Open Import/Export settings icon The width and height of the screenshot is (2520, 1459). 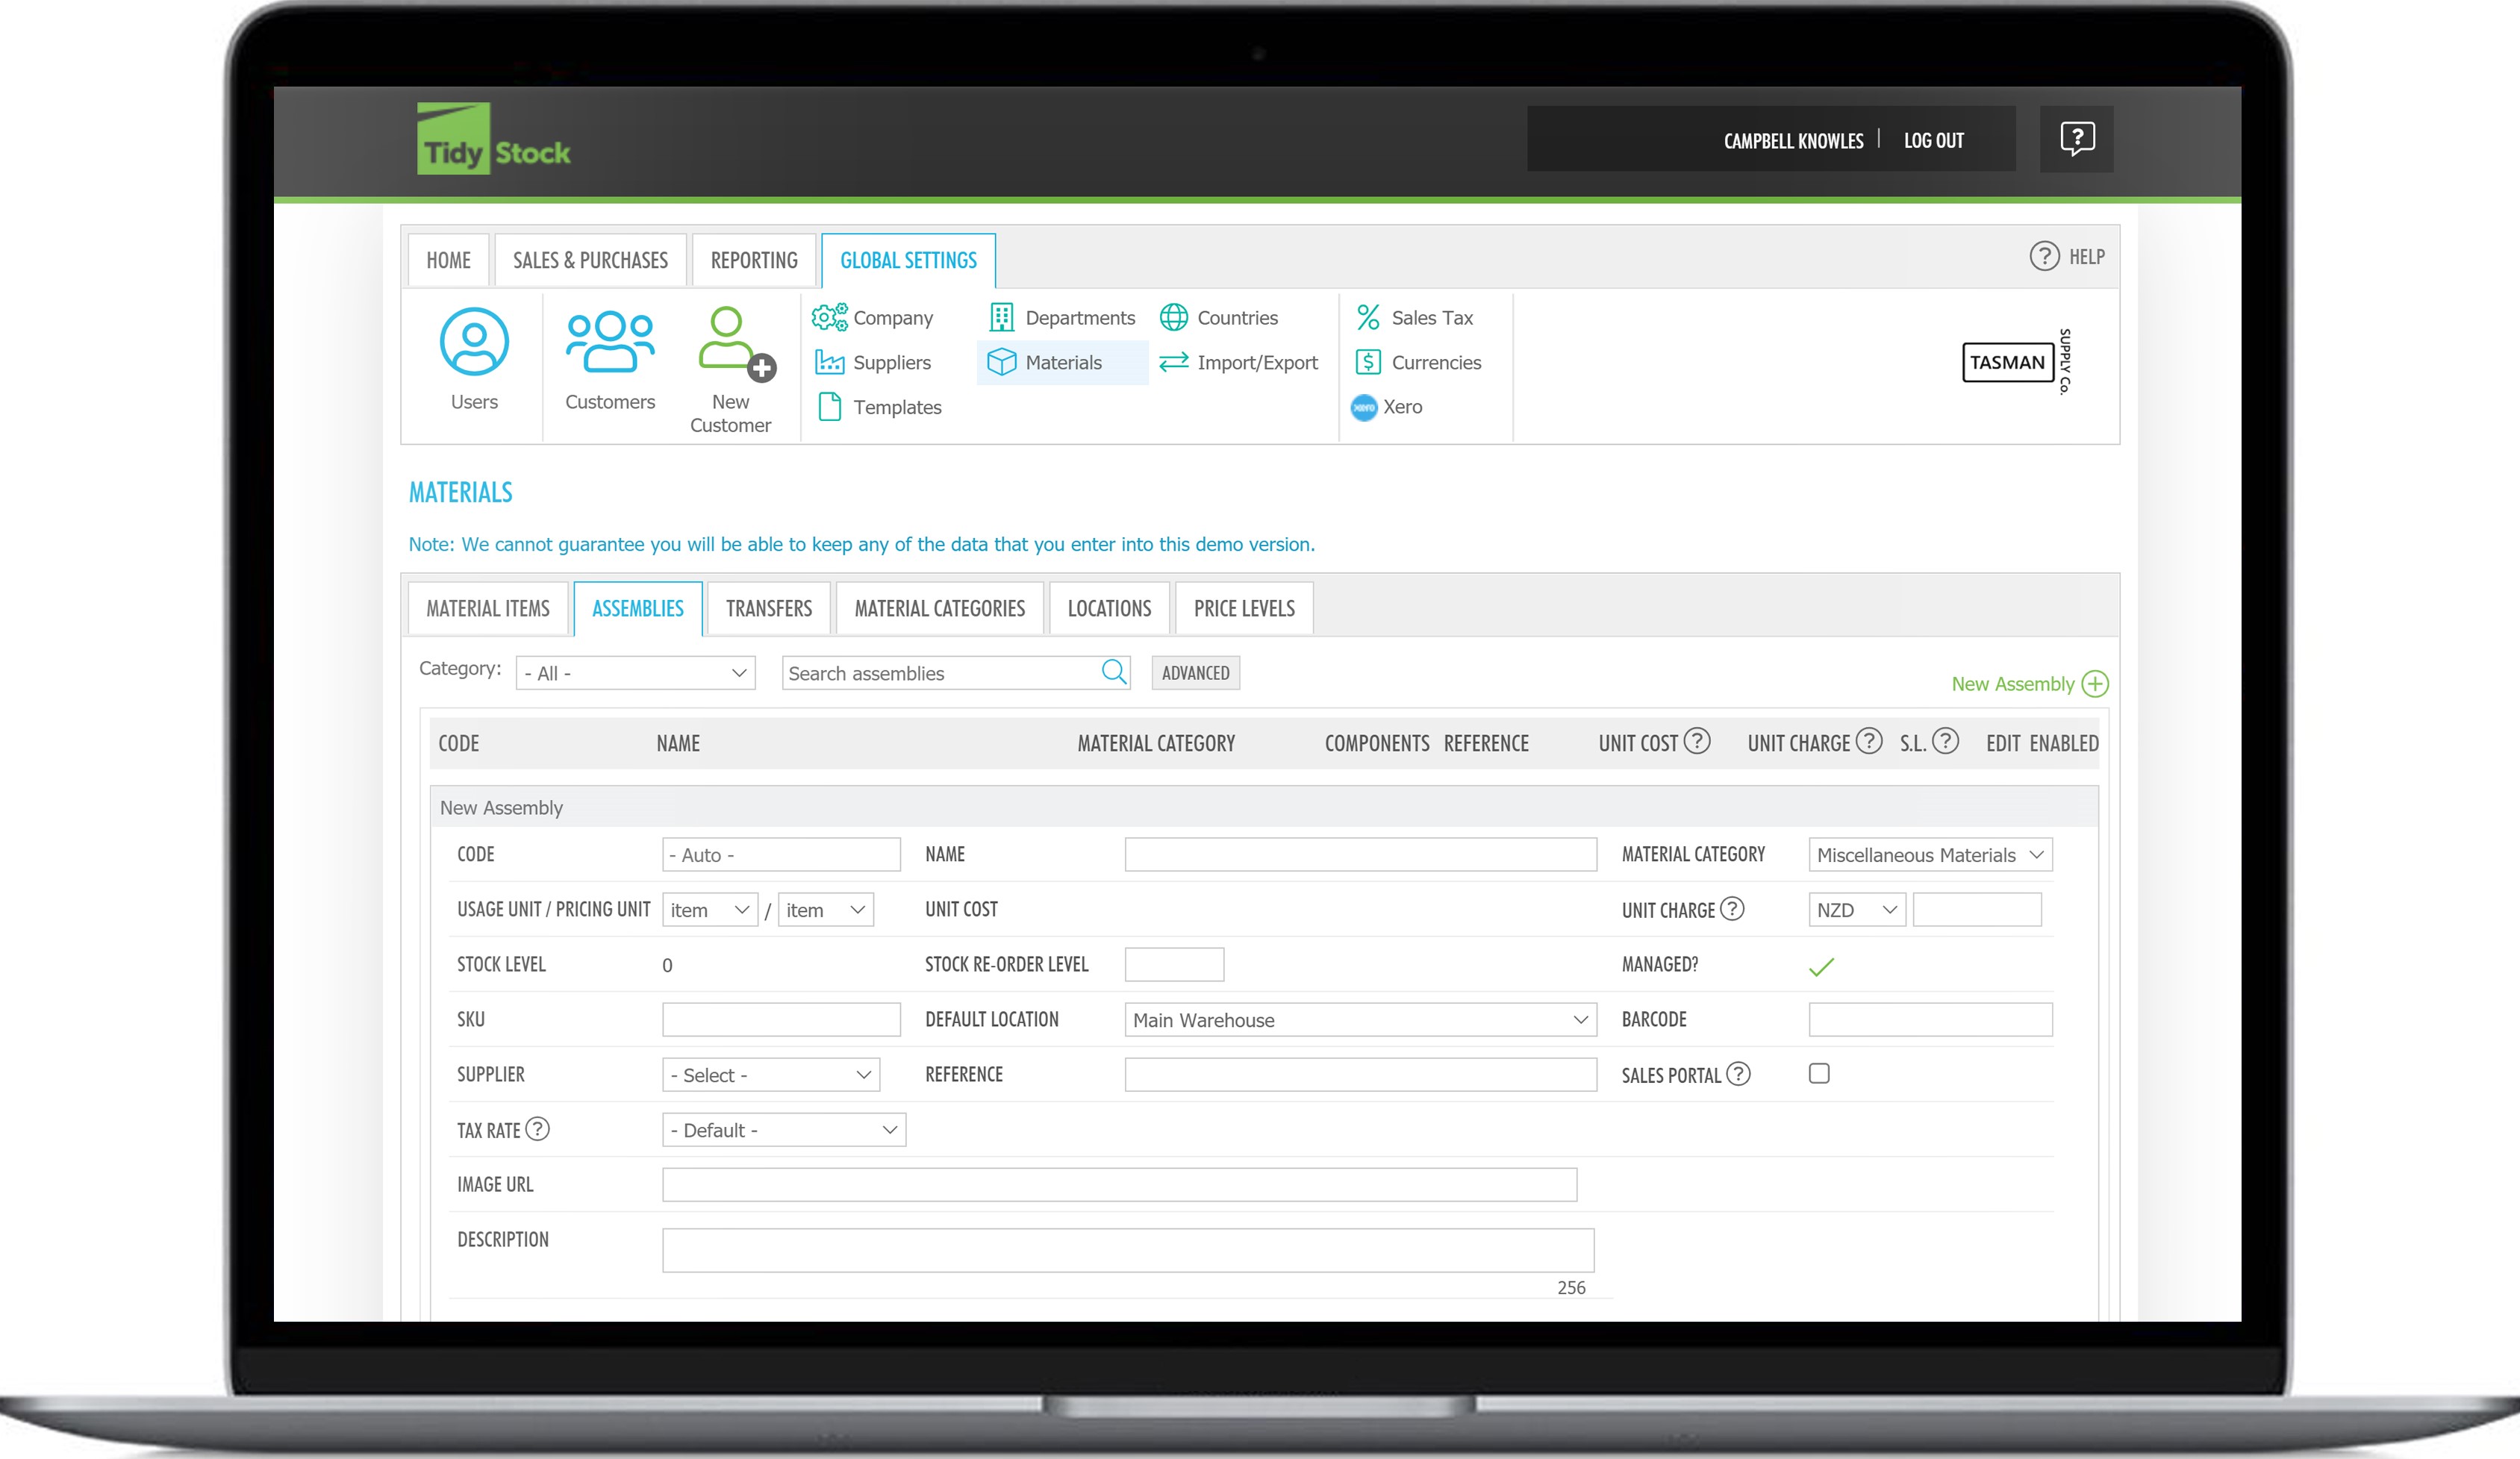click(1173, 362)
